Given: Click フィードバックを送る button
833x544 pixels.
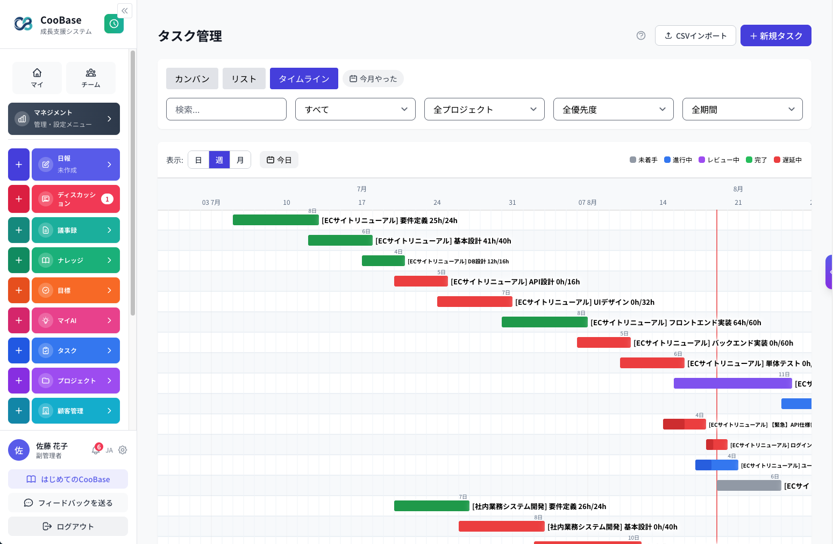Looking at the screenshot, I should point(68,503).
